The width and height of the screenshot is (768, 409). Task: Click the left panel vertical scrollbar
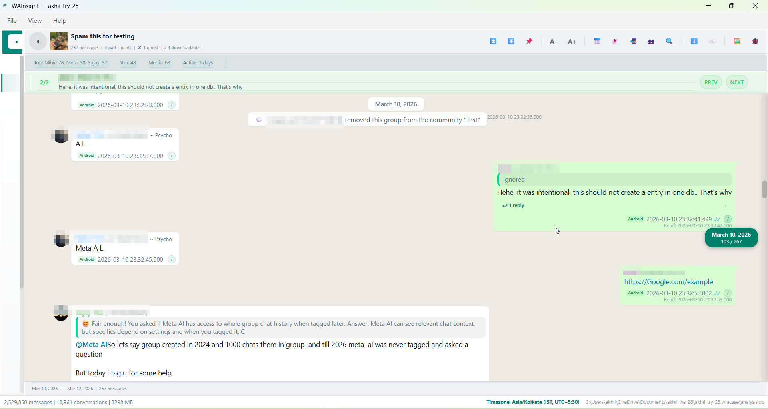[x=22, y=172]
